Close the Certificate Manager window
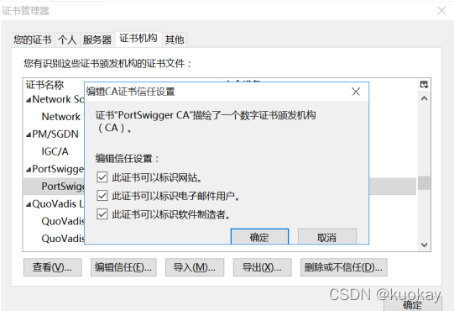 click(441, 11)
